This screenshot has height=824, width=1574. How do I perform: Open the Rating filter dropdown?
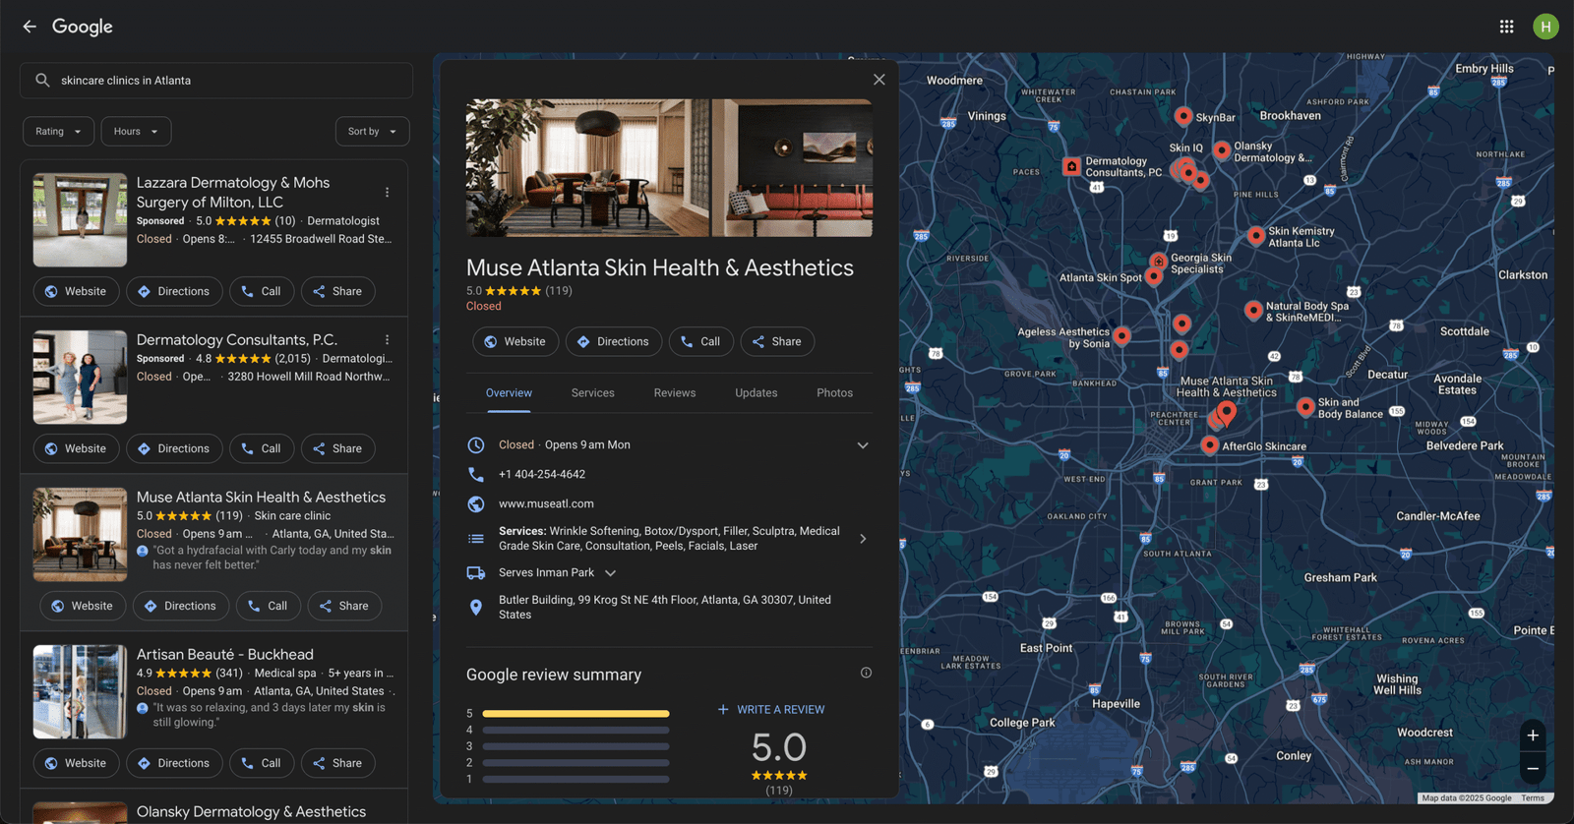pos(59,132)
